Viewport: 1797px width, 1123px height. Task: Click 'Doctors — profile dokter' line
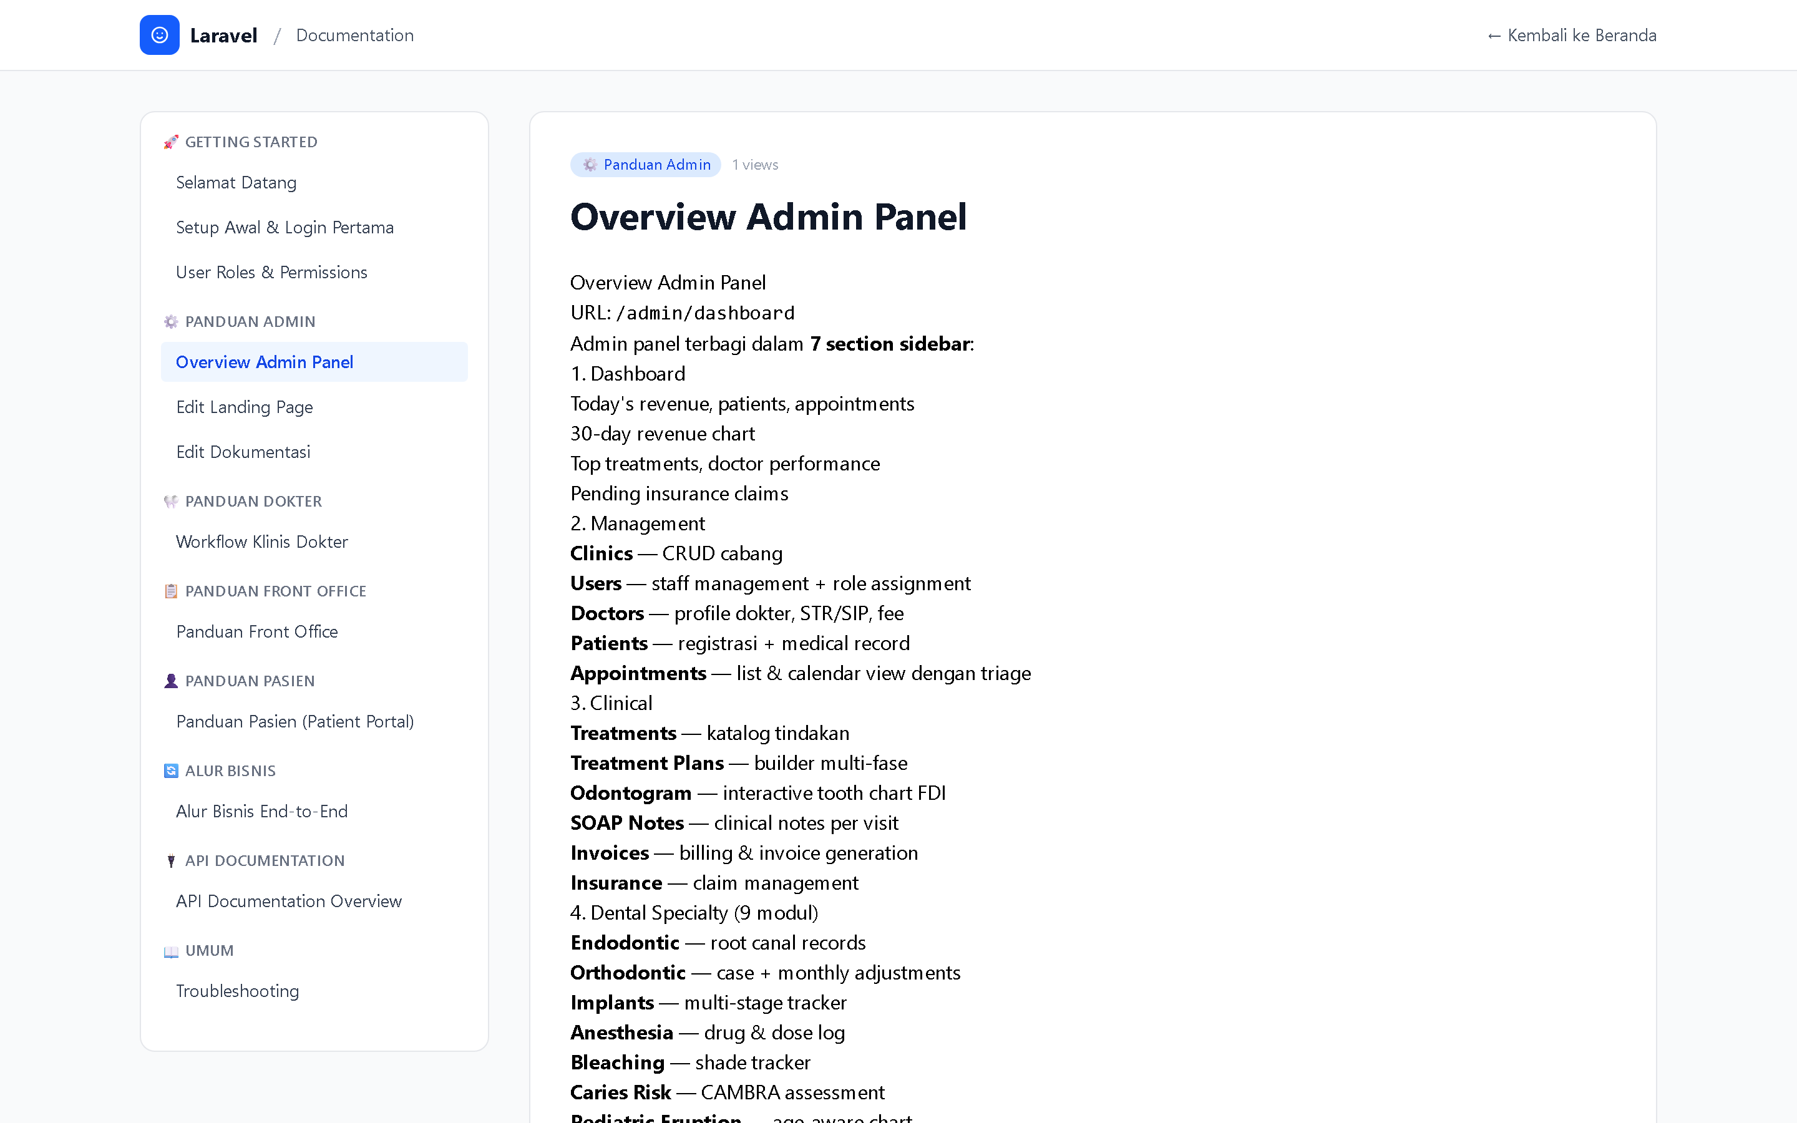coord(738,613)
